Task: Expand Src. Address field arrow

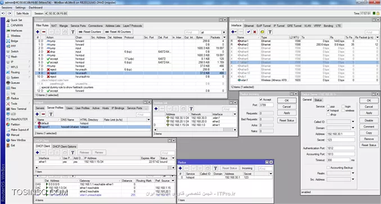Action: [353, 179]
